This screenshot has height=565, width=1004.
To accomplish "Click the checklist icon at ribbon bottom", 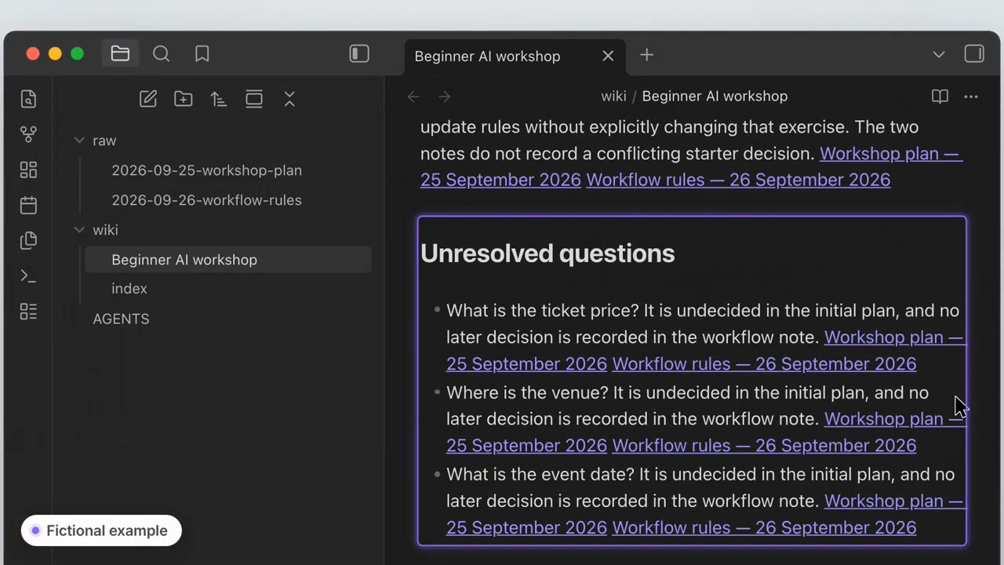I will (28, 312).
